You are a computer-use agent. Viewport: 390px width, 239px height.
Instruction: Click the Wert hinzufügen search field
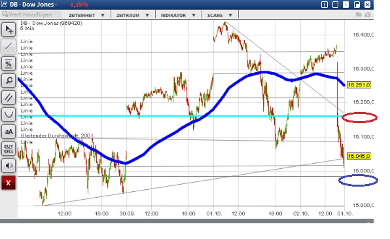coord(31,14)
